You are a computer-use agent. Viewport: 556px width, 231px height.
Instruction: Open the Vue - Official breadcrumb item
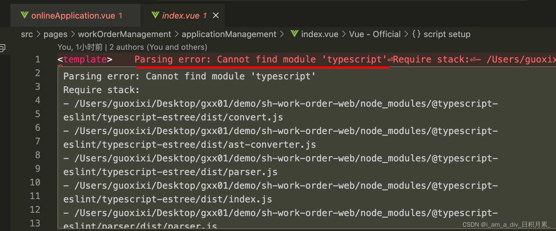pyautogui.click(x=375, y=34)
